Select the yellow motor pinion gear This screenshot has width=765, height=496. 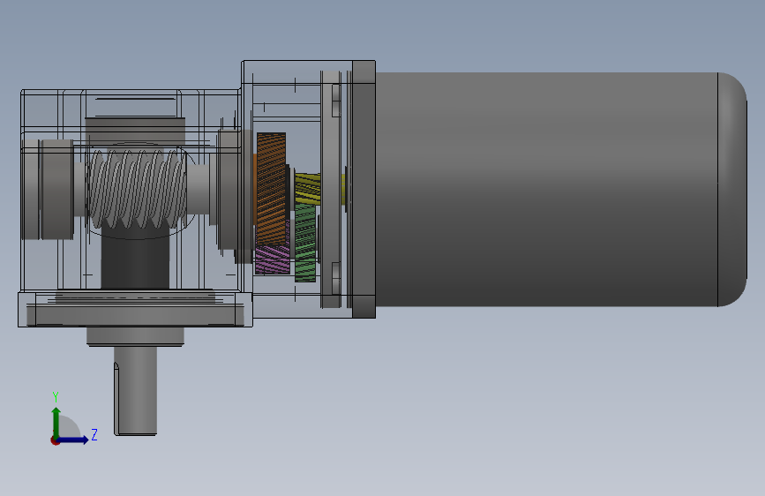307,189
